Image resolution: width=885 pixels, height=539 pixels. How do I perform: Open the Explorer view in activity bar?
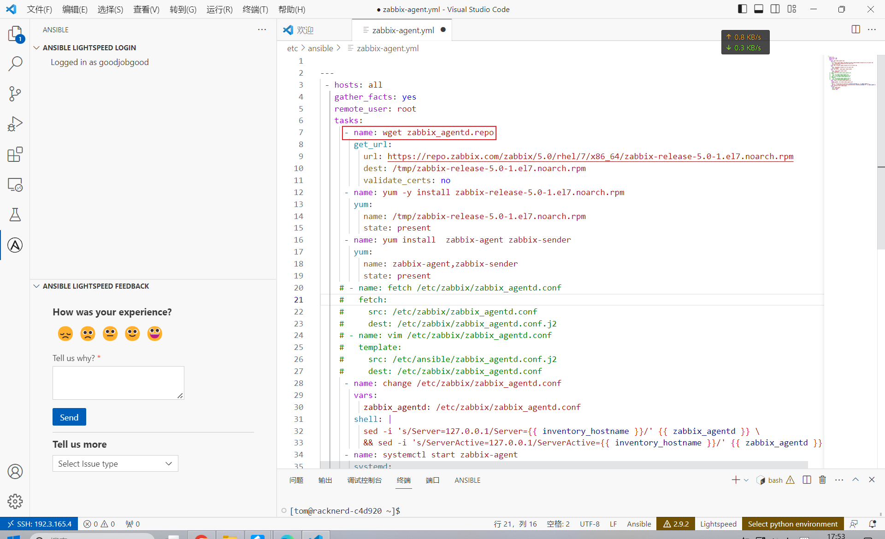tap(15, 34)
